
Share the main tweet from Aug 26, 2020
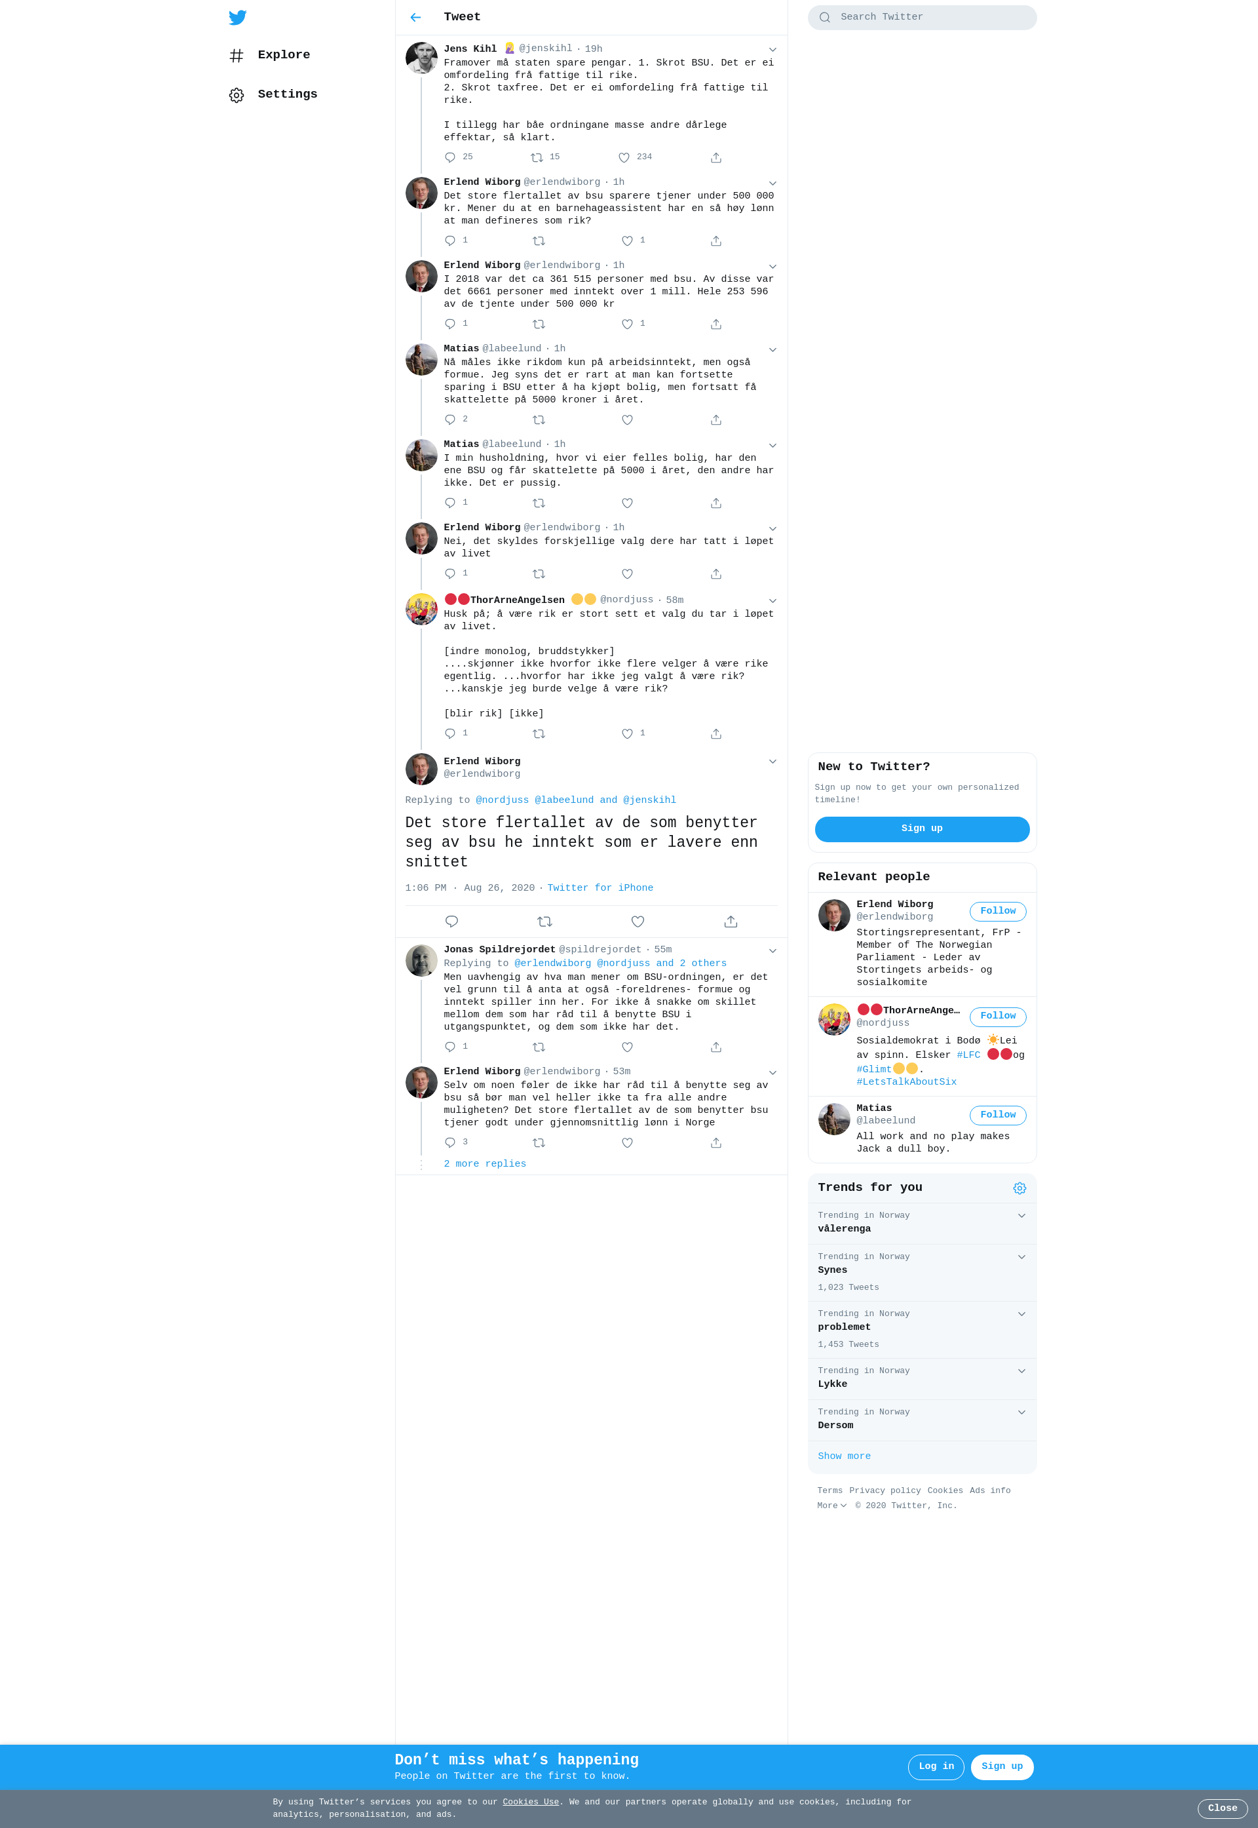pos(731,922)
